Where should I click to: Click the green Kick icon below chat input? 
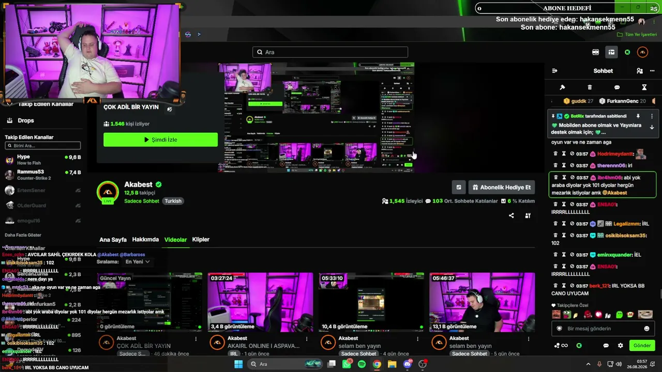tap(579, 346)
